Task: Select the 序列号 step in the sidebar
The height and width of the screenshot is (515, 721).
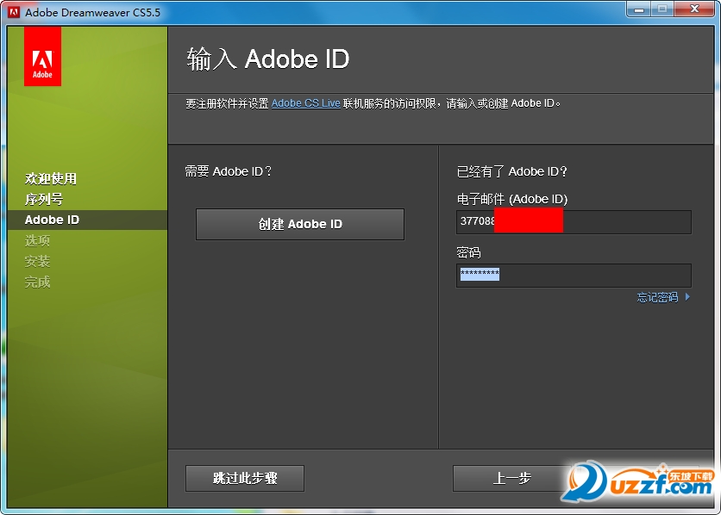Action: point(44,199)
